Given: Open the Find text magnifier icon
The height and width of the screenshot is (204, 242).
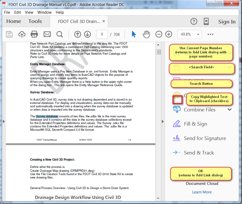Looking at the screenshot, I should [x=60, y=34].
